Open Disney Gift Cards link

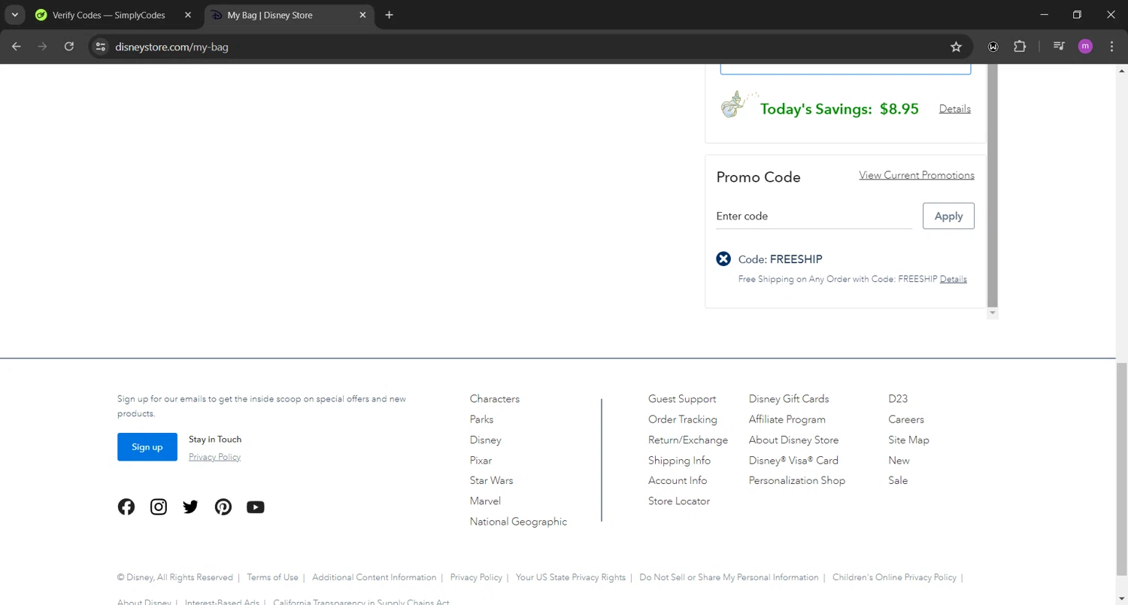(789, 399)
